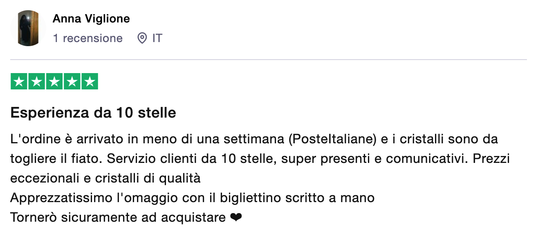Click the line starting "Apprezzatissimo l'omaggio"

tap(193, 198)
